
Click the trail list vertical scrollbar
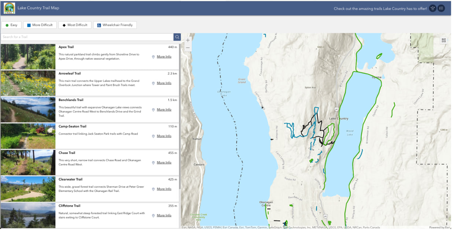[180, 117]
